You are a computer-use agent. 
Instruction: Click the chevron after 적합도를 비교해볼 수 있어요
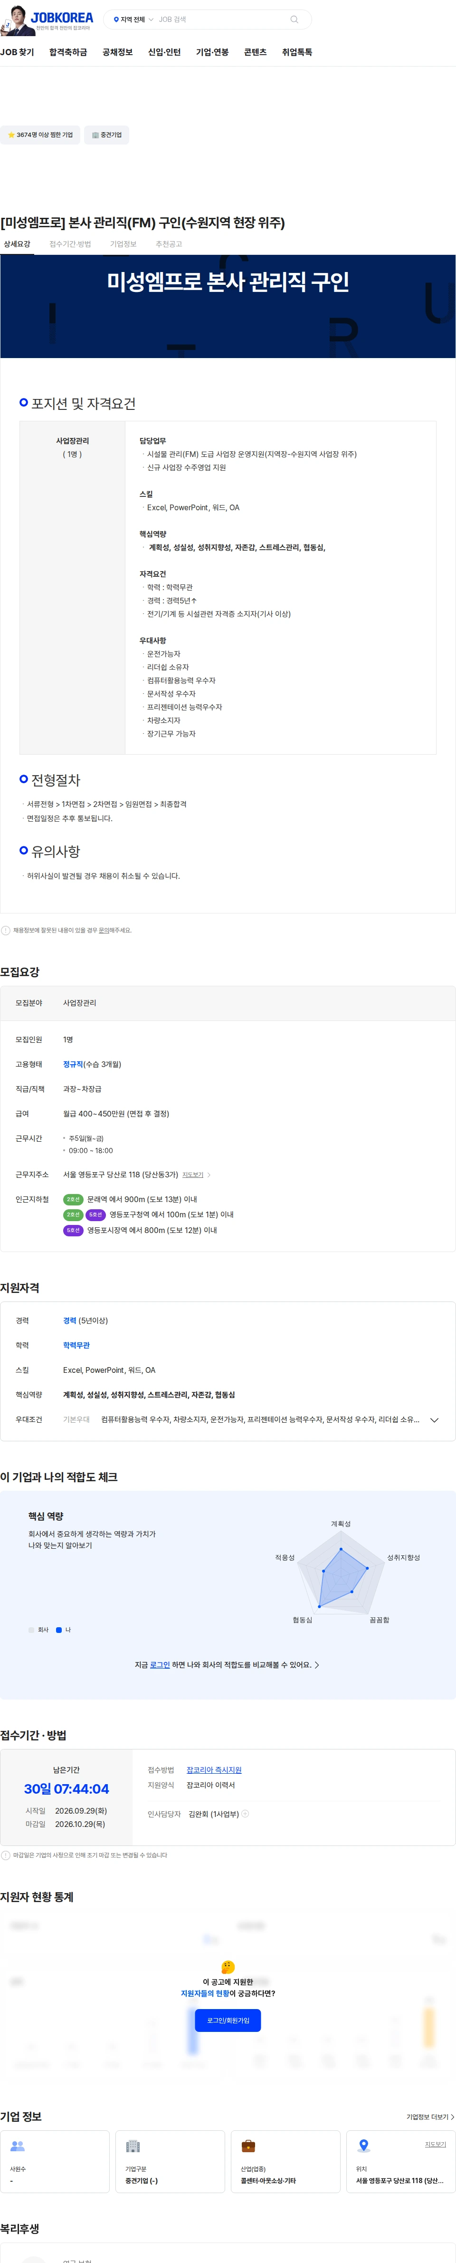coord(316,1665)
